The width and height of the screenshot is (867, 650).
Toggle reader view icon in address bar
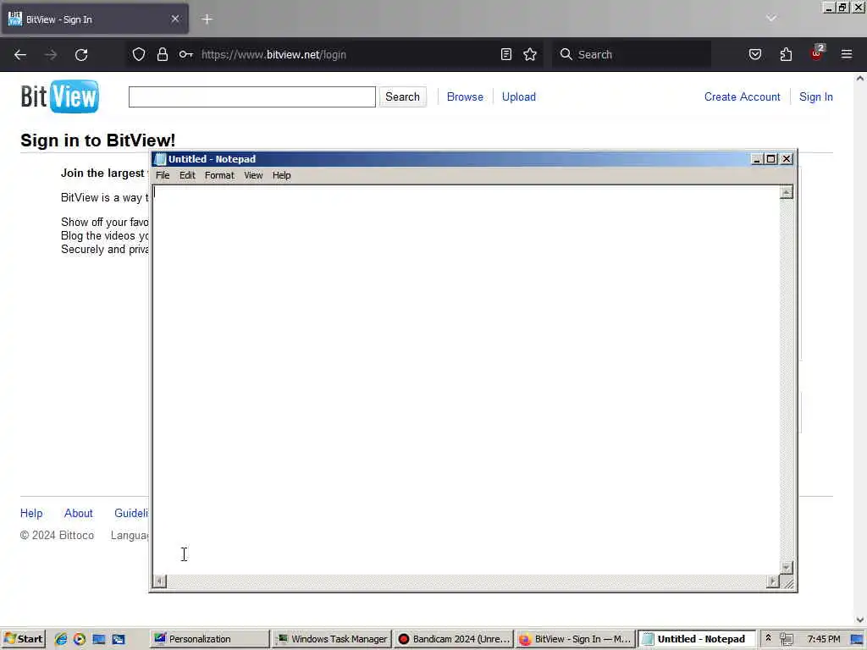coord(506,54)
